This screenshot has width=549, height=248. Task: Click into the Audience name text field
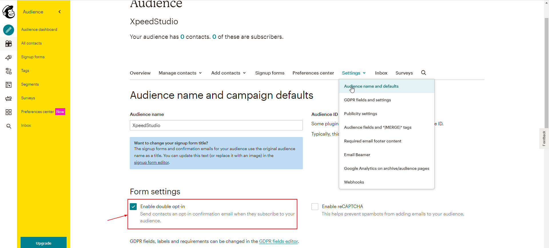(216, 125)
